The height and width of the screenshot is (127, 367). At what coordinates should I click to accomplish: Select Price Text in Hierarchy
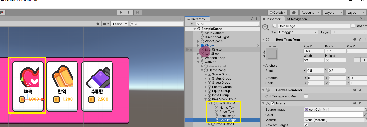pyautogui.click(x=227, y=112)
